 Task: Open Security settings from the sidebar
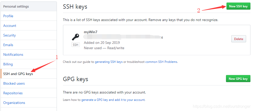(x=9, y=35)
